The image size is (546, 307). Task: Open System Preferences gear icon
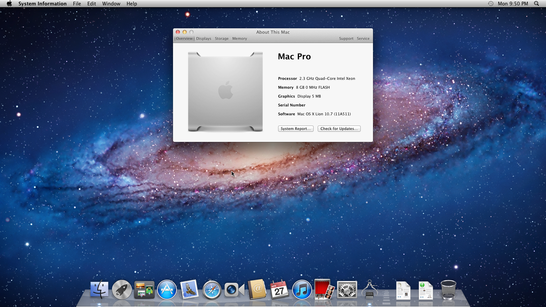tap(347, 290)
